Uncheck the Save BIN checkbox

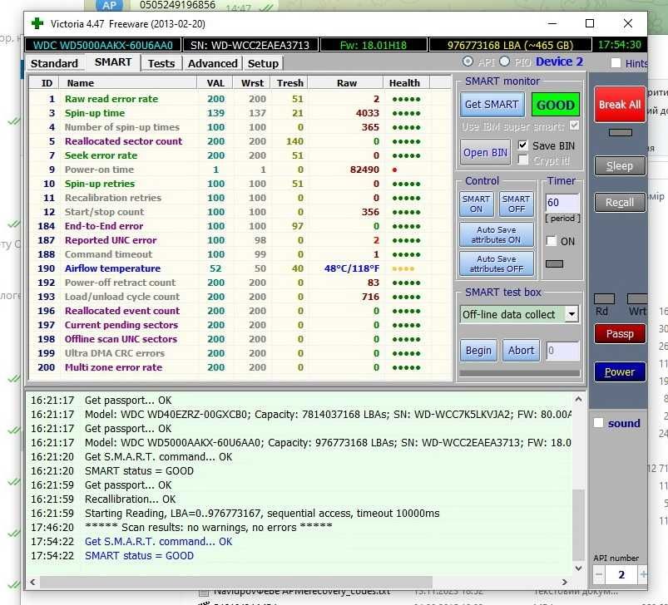(522, 145)
